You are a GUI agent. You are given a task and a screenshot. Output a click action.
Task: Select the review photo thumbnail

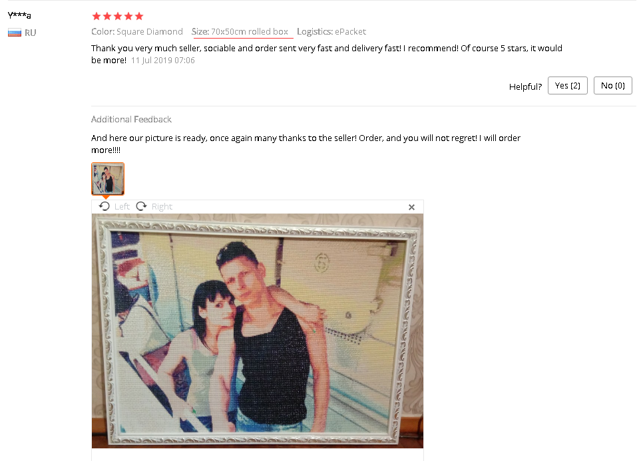pyautogui.click(x=108, y=179)
